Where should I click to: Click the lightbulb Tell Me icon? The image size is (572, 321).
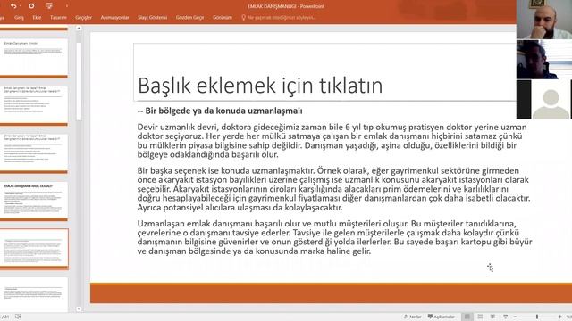click(243, 18)
